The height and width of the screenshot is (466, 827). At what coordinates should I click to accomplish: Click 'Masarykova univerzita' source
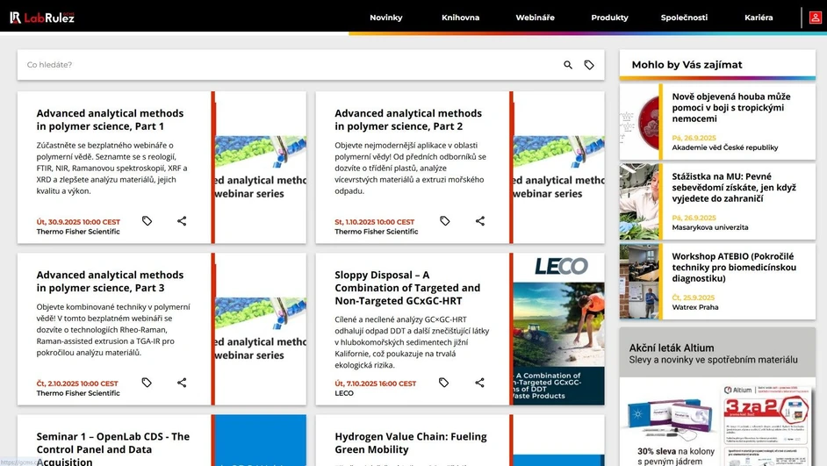(710, 227)
